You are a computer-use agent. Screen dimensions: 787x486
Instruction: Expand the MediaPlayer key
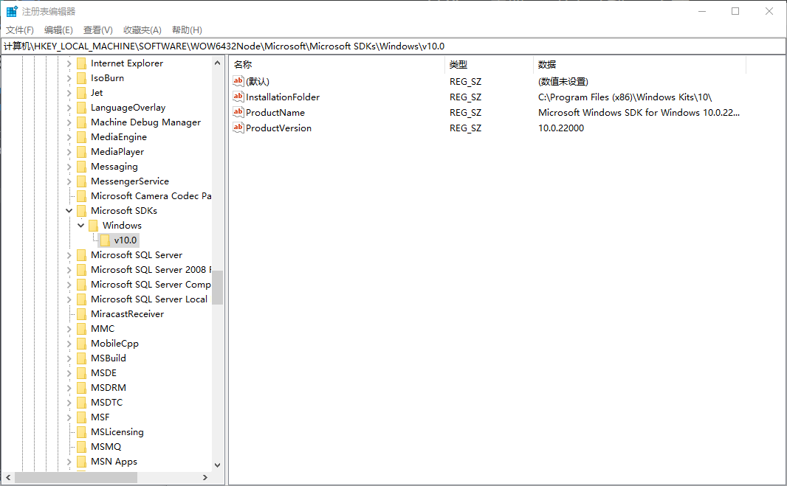pos(69,152)
